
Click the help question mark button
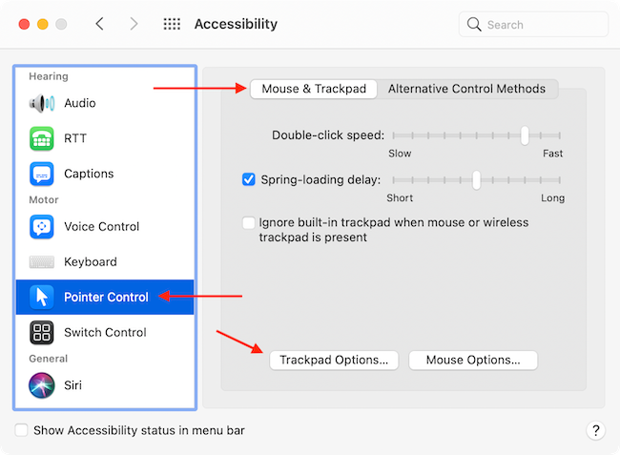(x=595, y=430)
